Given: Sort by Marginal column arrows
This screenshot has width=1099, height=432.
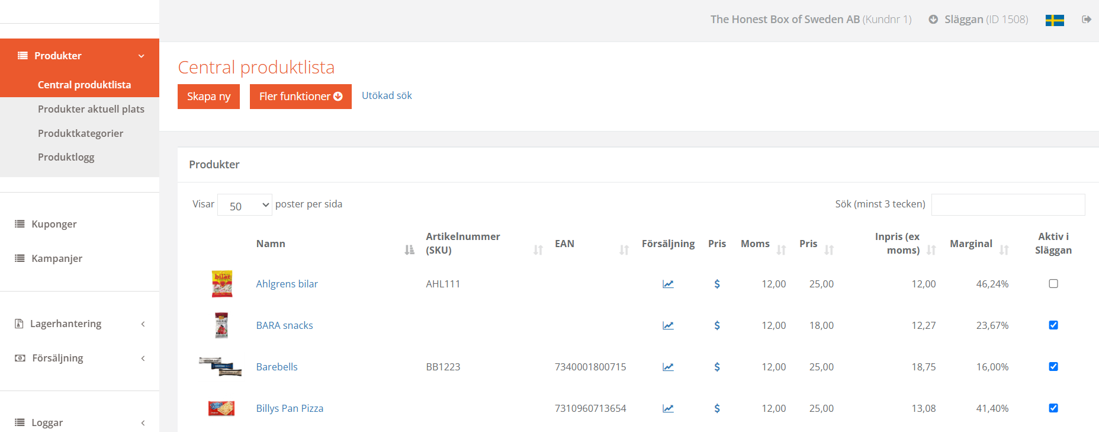Looking at the screenshot, I should coord(1004,250).
